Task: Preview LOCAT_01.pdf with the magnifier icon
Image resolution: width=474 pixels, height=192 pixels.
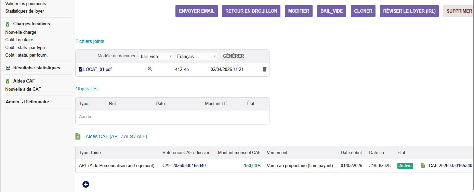Action: click(150, 69)
